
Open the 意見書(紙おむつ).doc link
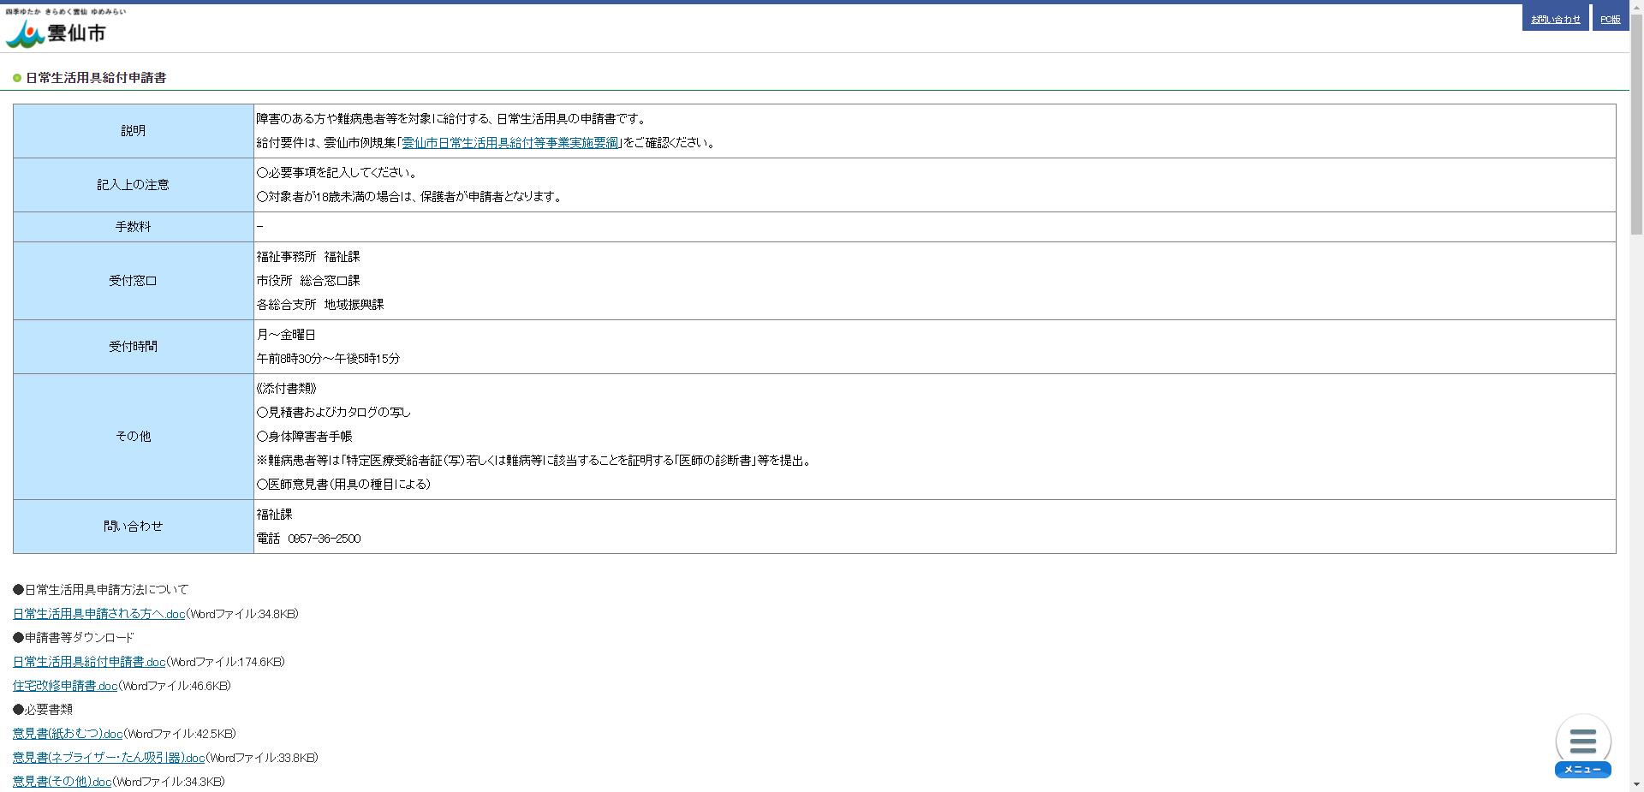[68, 734]
